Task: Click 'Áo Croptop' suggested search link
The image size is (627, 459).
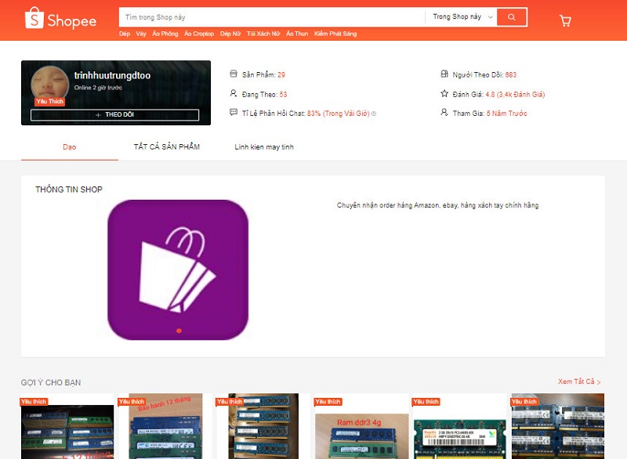Action: click(199, 34)
